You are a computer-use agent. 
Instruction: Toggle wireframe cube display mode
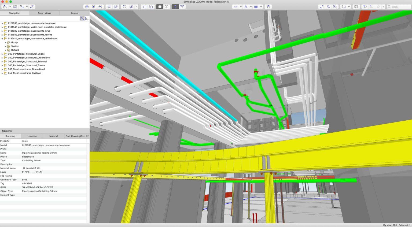click(x=167, y=6)
